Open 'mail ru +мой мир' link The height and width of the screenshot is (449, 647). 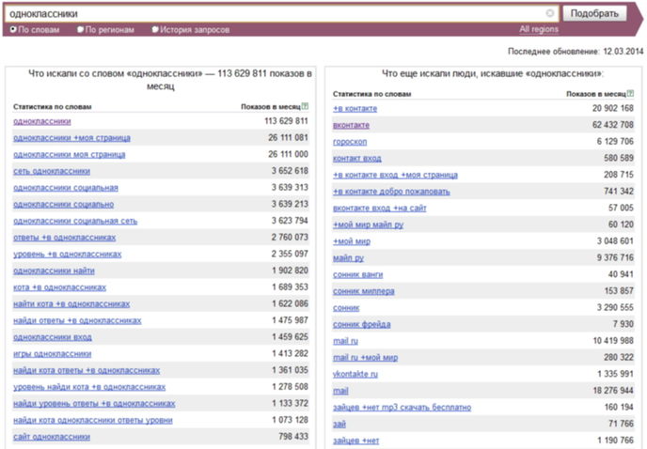point(365,358)
